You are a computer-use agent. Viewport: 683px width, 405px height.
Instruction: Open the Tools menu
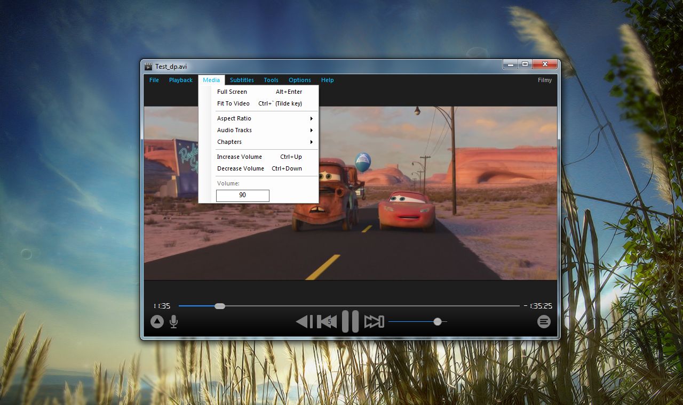[x=271, y=80]
